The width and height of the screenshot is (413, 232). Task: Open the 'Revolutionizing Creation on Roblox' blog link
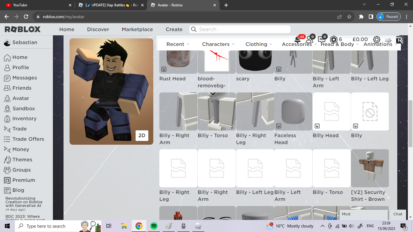click(x=24, y=202)
